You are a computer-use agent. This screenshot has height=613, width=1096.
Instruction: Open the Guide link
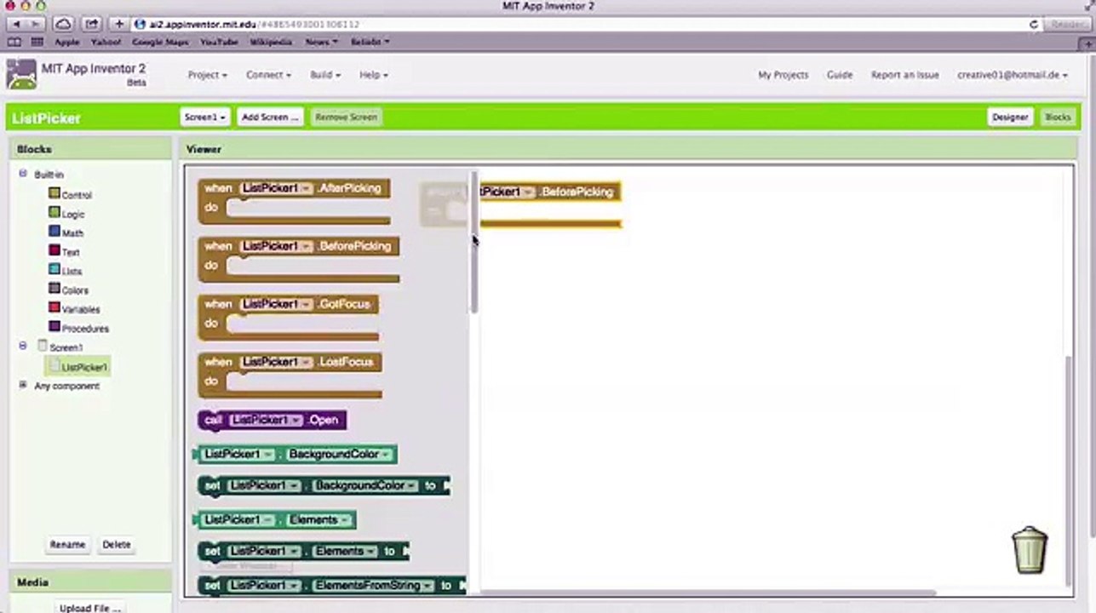(x=840, y=75)
